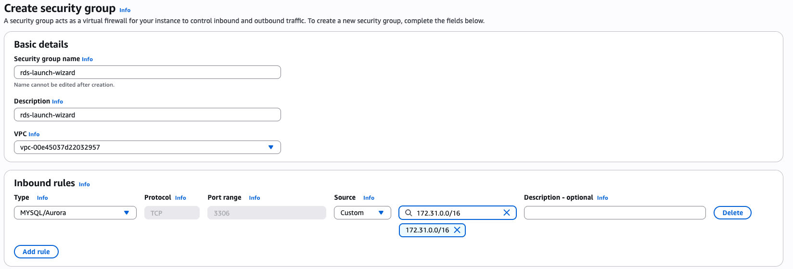Screen dimensions: 793x269
Task: Open Info link next to Source column
Action: pyautogui.click(x=369, y=198)
